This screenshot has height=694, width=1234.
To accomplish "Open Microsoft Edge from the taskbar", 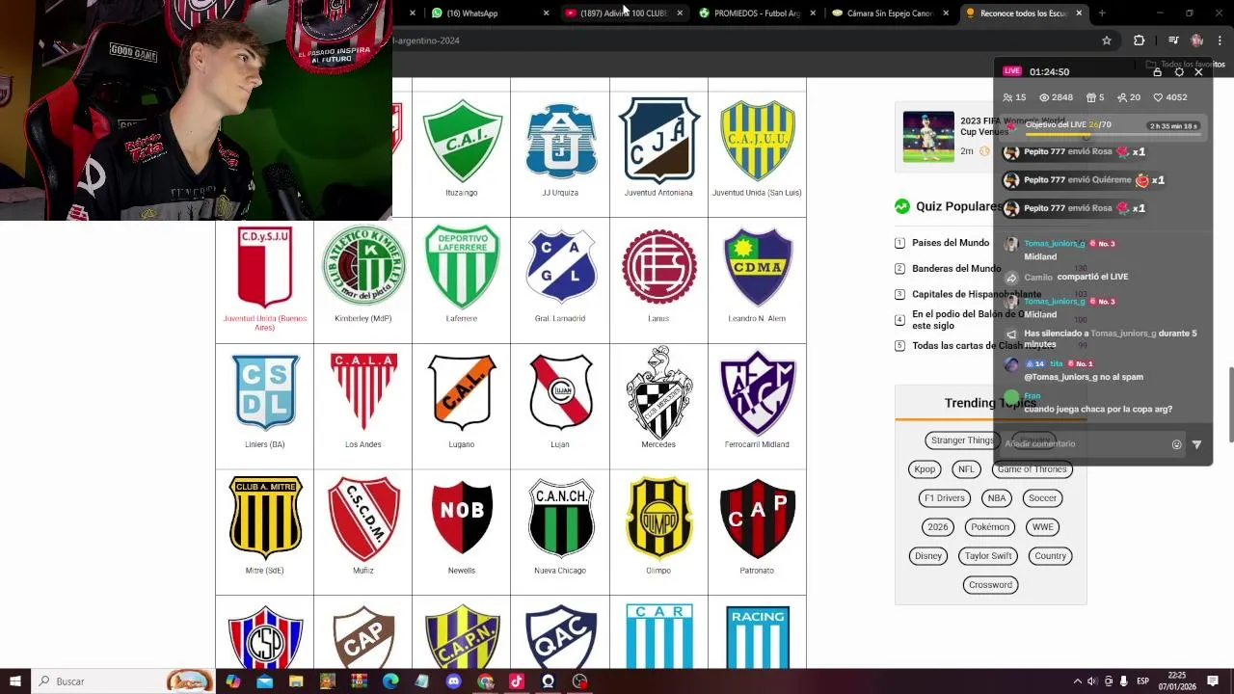I will [390, 681].
